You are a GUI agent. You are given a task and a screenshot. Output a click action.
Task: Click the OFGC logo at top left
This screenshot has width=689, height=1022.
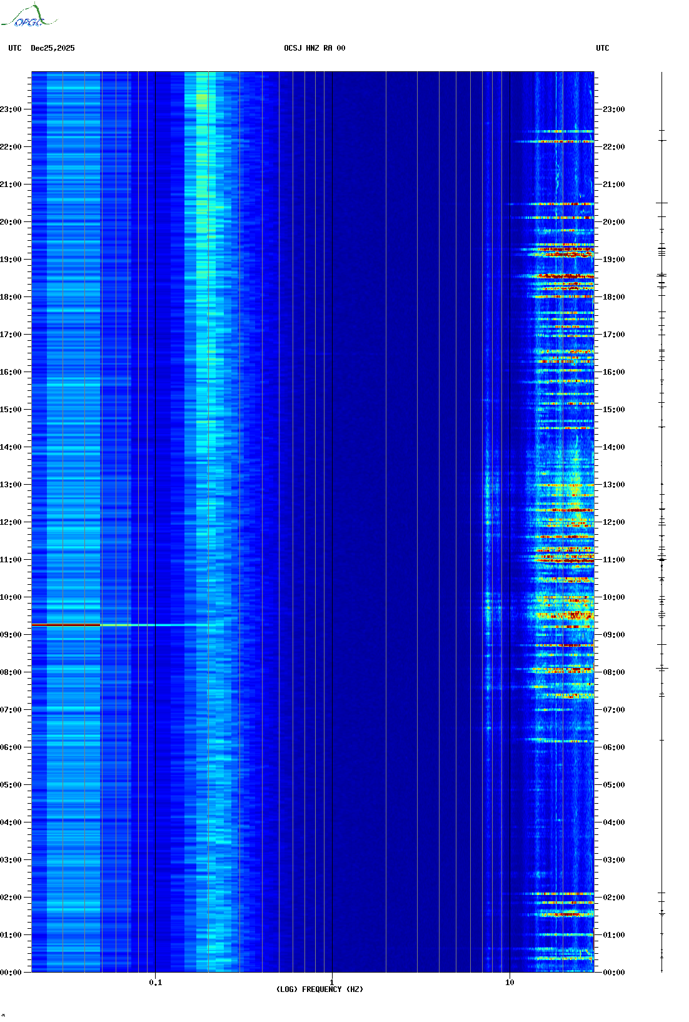pos(29,16)
